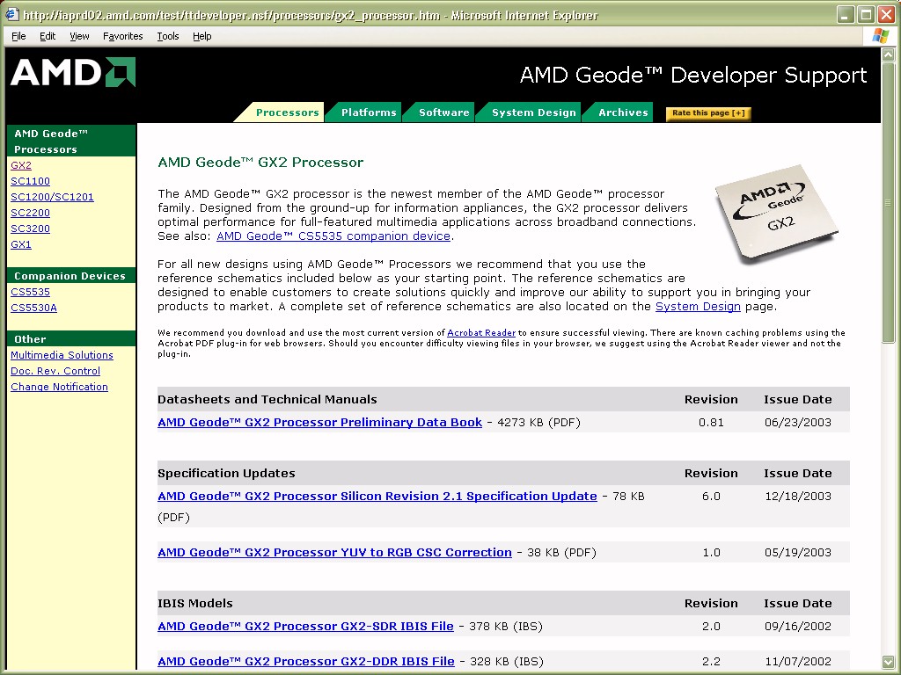Click the Windows flag logo throbber
This screenshot has height=675, width=901.
click(x=880, y=36)
